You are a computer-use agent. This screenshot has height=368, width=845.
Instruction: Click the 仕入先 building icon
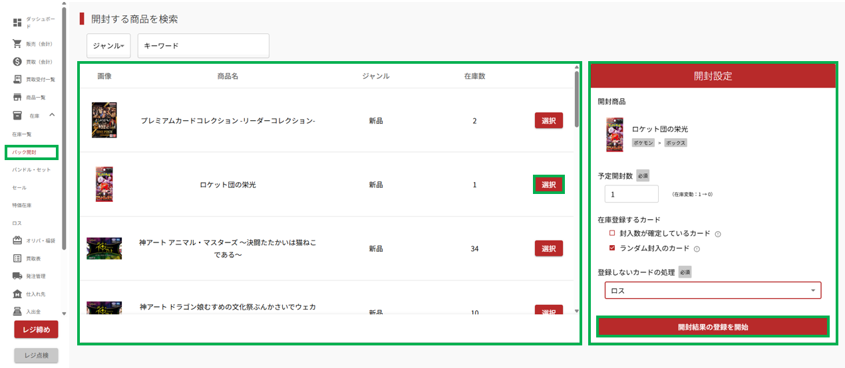point(17,294)
